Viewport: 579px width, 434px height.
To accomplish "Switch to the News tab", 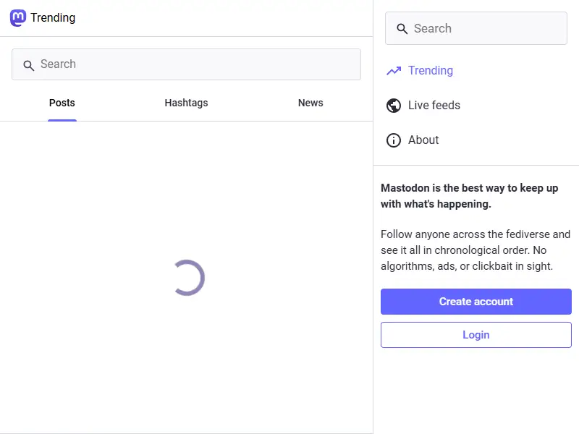I will pyautogui.click(x=310, y=103).
